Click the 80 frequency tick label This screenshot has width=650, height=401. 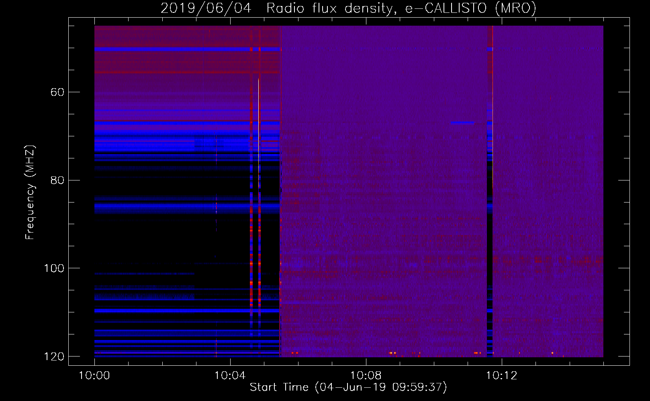57,180
